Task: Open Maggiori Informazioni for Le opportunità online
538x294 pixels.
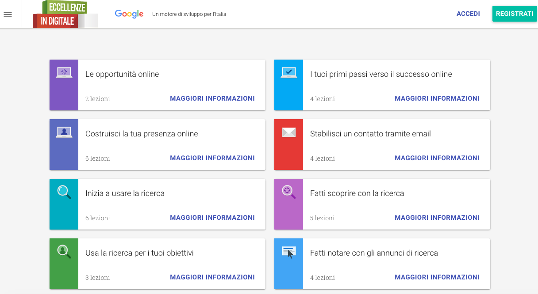Action: [212, 98]
